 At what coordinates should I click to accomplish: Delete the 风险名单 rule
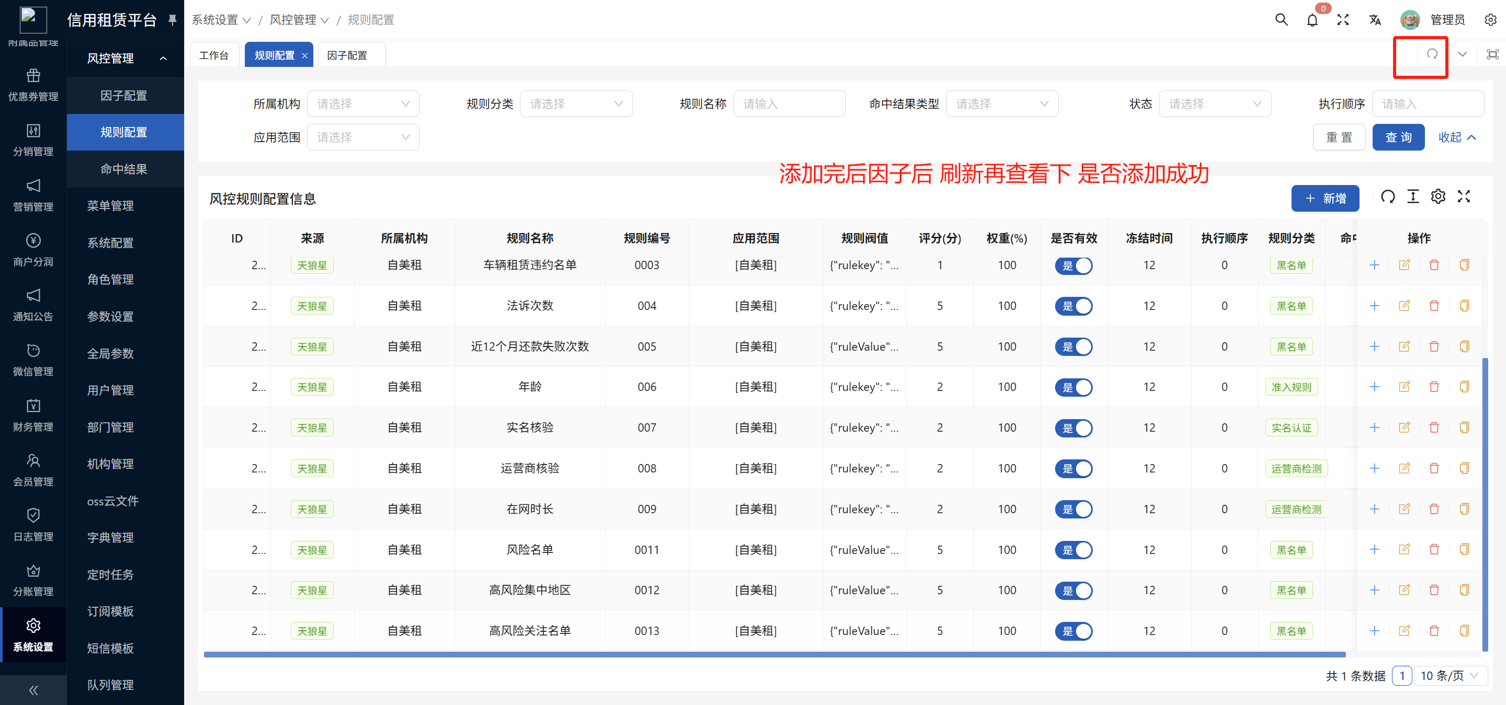(x=1434, y=549)
